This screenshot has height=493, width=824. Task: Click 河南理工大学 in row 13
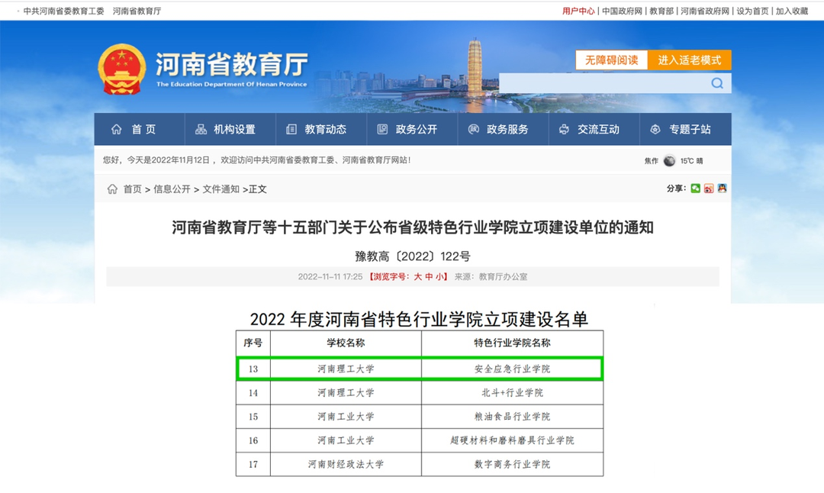[x=346, y=369]
